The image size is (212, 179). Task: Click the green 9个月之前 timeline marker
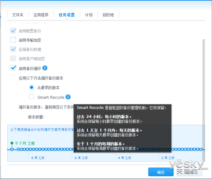point(12,143)
